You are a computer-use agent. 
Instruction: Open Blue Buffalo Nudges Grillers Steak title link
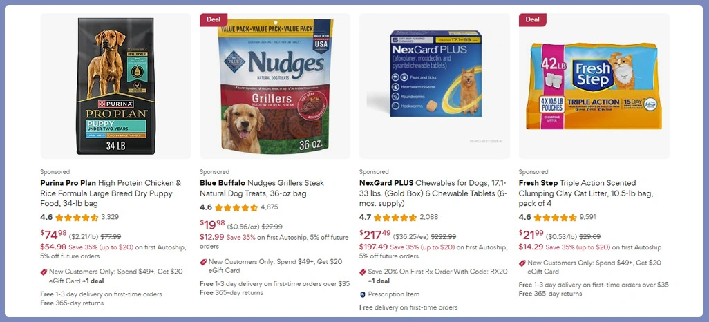263,188
